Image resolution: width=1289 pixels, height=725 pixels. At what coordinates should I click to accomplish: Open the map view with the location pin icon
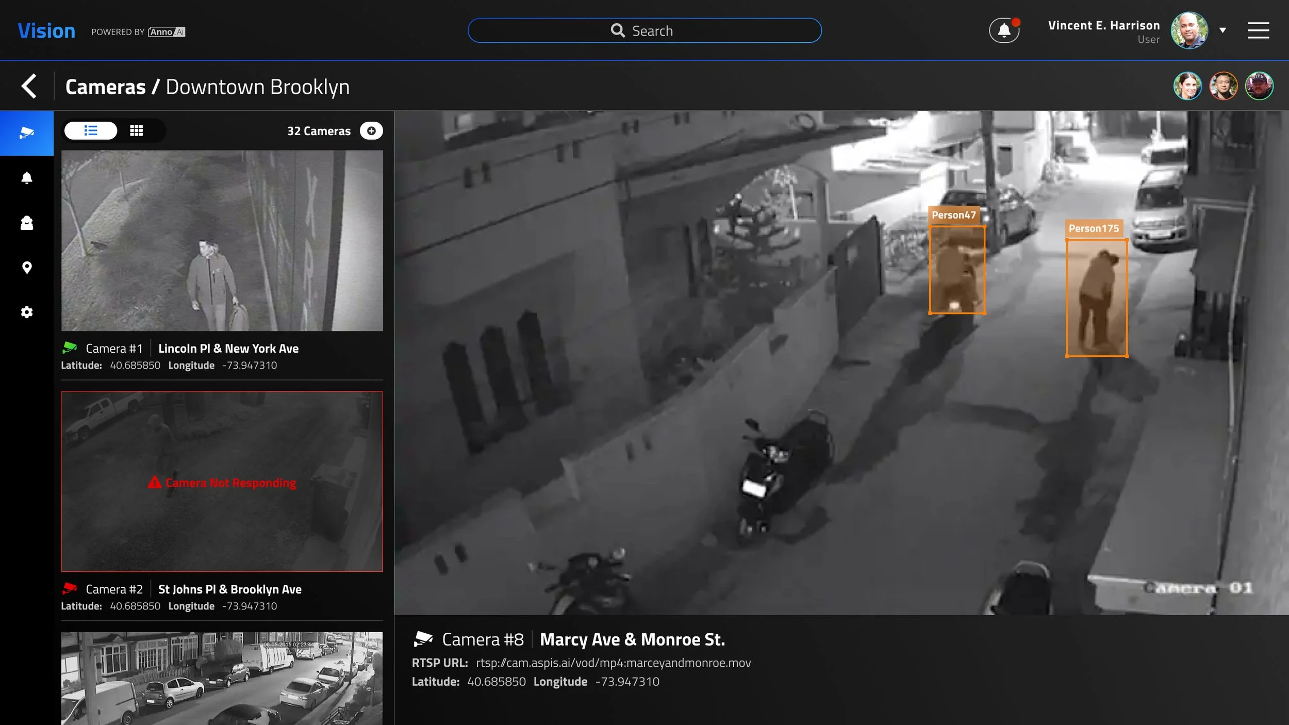tap(26, 268)
